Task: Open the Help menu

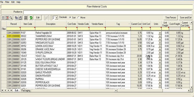Action: click(18, 2)
